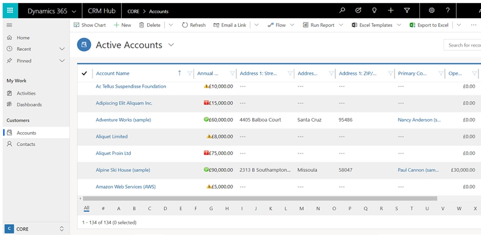The width and height of the screenshot is (481, 235).
Task: Open Adventure Works (sample) account
Action: coord(123,120)
